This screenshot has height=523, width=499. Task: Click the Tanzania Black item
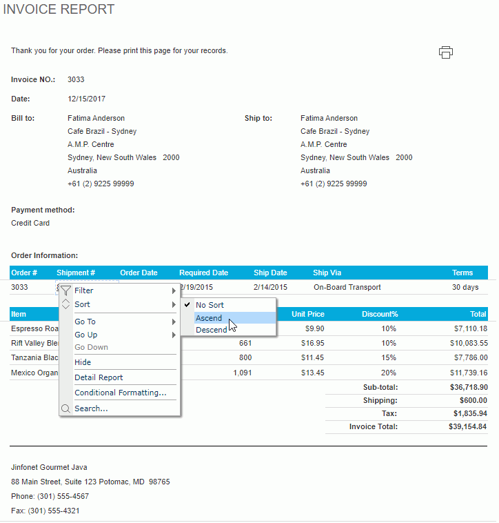pos(34,357)
